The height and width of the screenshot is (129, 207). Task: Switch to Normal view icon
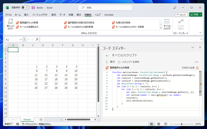(151, 124)
